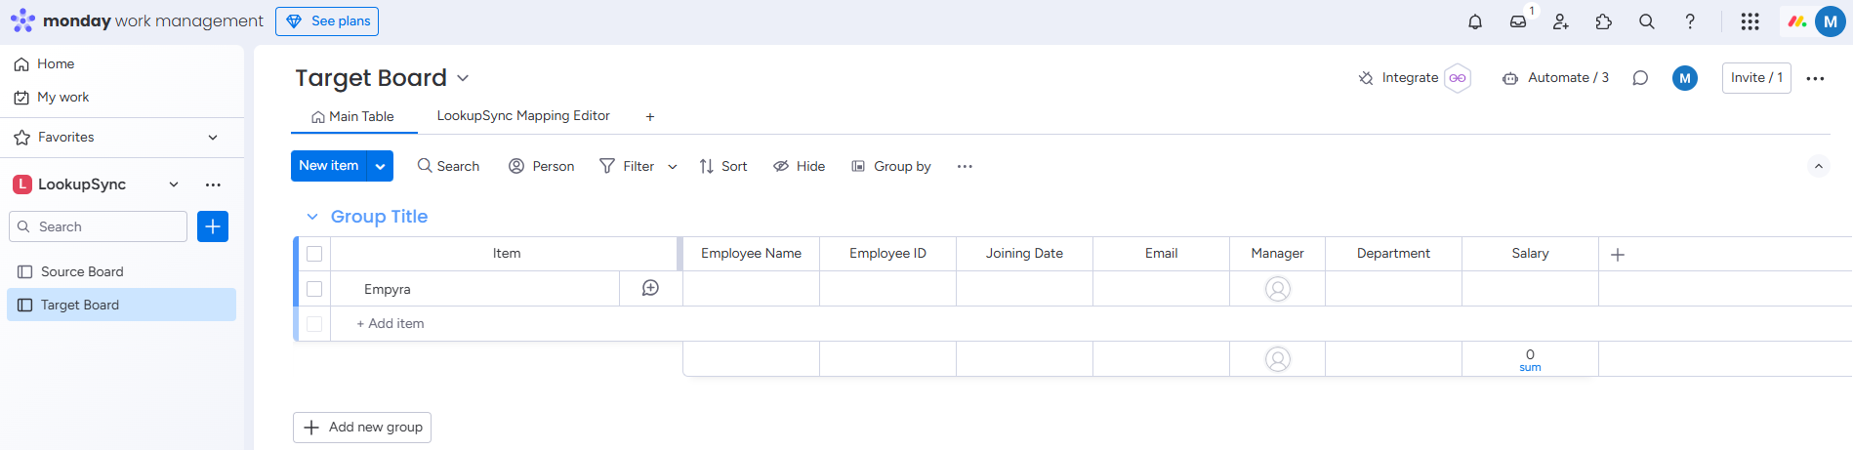This screenshot has width=1853, height=450.
Task: Click the Manager column header
Action: (1277, 254)
